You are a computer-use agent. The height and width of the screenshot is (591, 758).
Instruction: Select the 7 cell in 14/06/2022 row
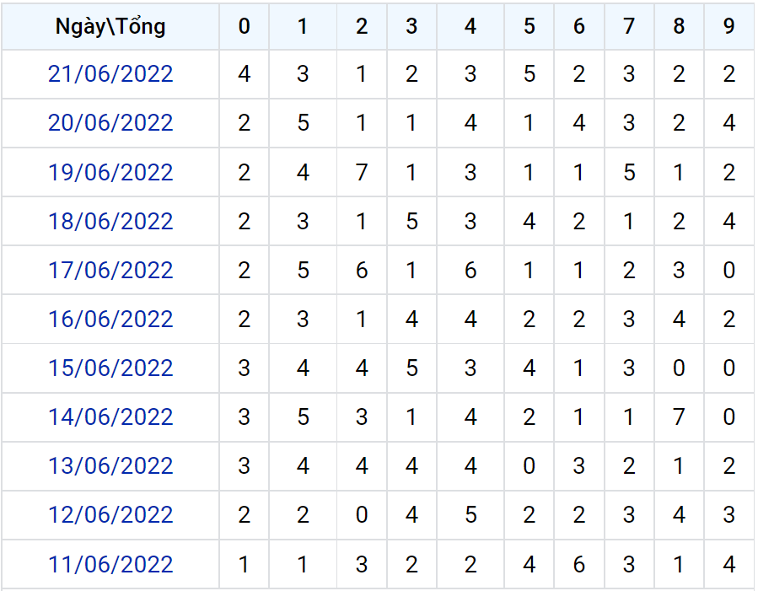pyautogui.click(x=679, y=417)
